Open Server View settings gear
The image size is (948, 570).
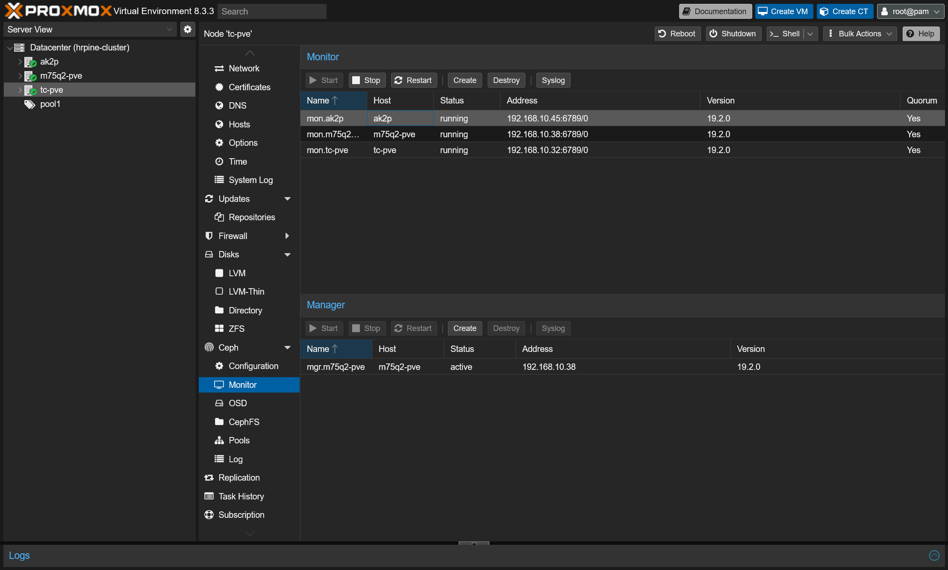click(x=187, y=30)
